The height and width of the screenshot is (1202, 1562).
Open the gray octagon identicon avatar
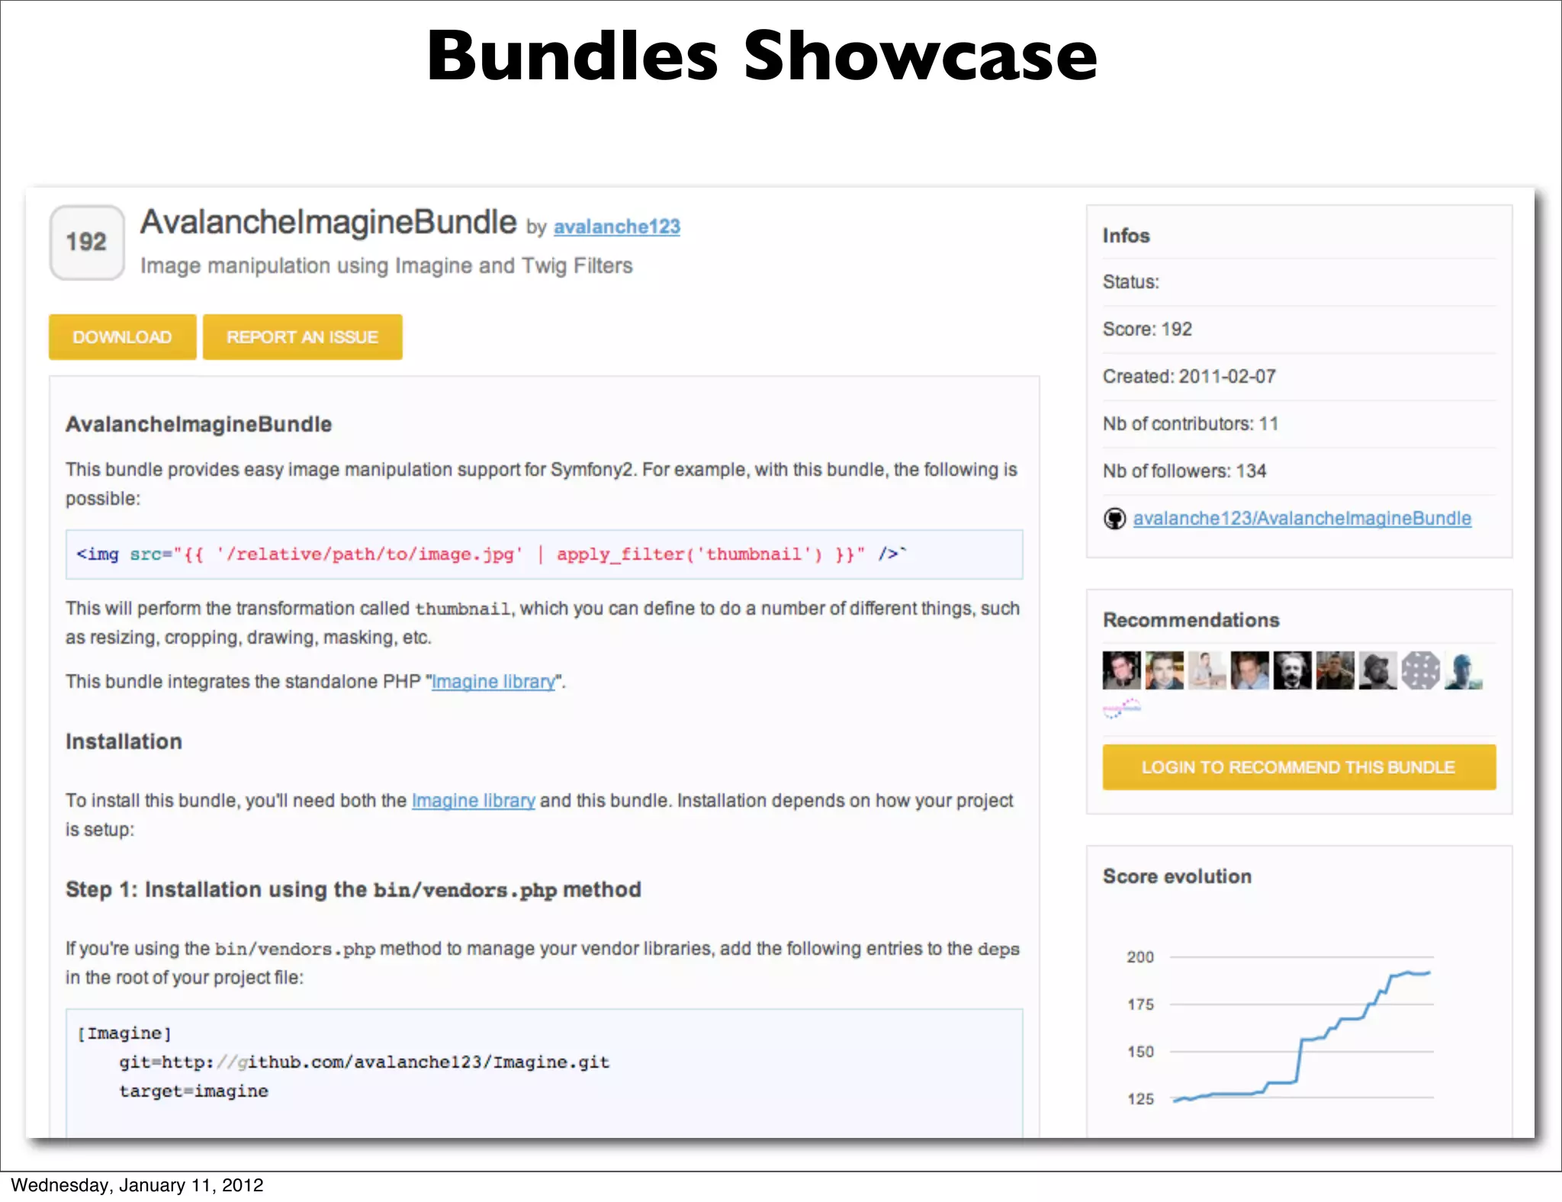1420,670
